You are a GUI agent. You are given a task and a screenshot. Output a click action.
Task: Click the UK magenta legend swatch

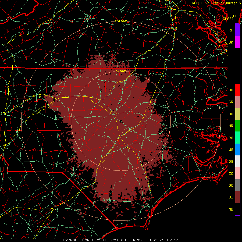237,42
